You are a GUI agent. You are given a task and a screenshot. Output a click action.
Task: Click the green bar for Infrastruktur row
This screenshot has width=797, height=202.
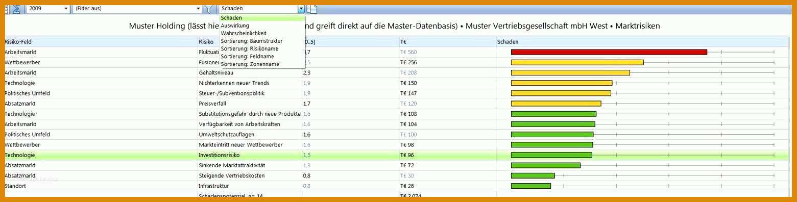[531, 186]
